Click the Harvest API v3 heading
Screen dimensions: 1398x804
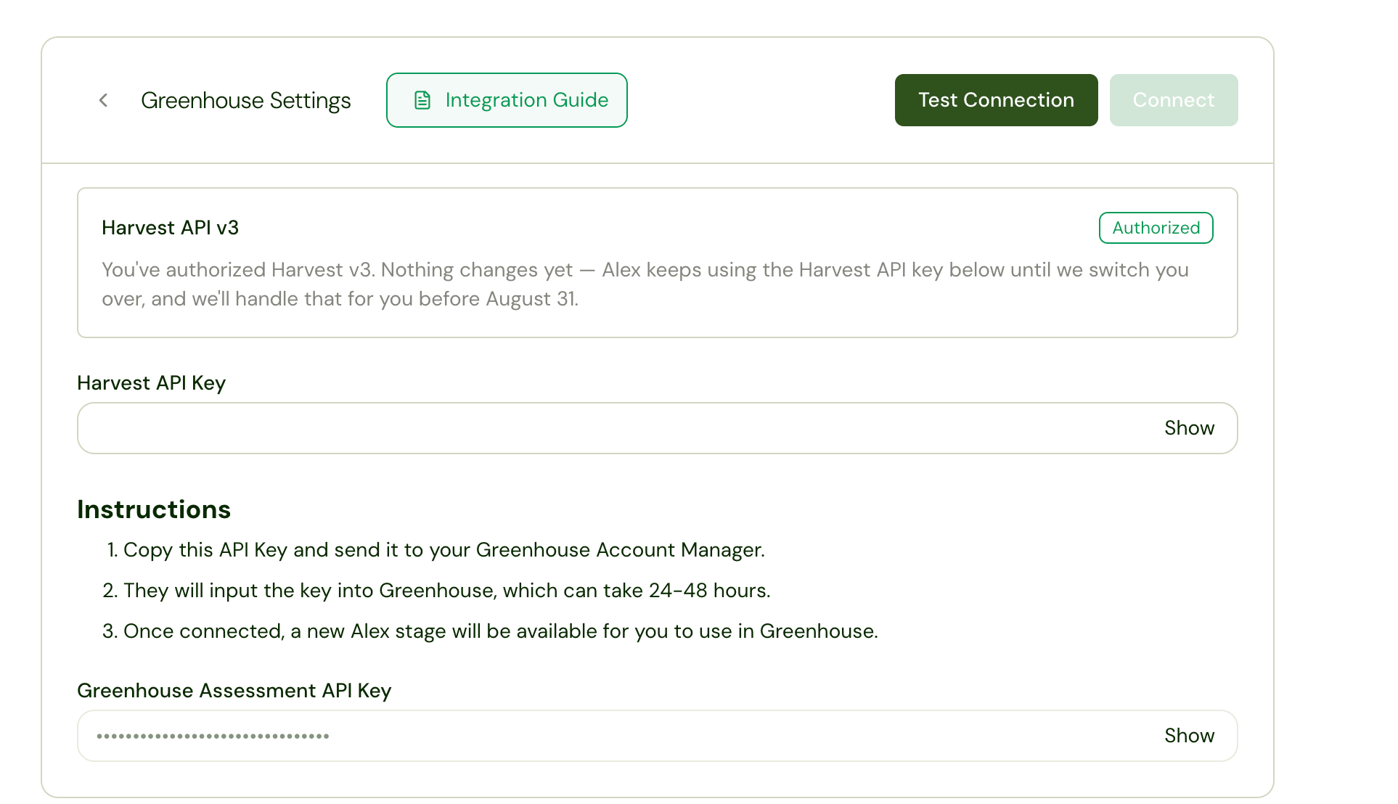(x=170, y=228)
